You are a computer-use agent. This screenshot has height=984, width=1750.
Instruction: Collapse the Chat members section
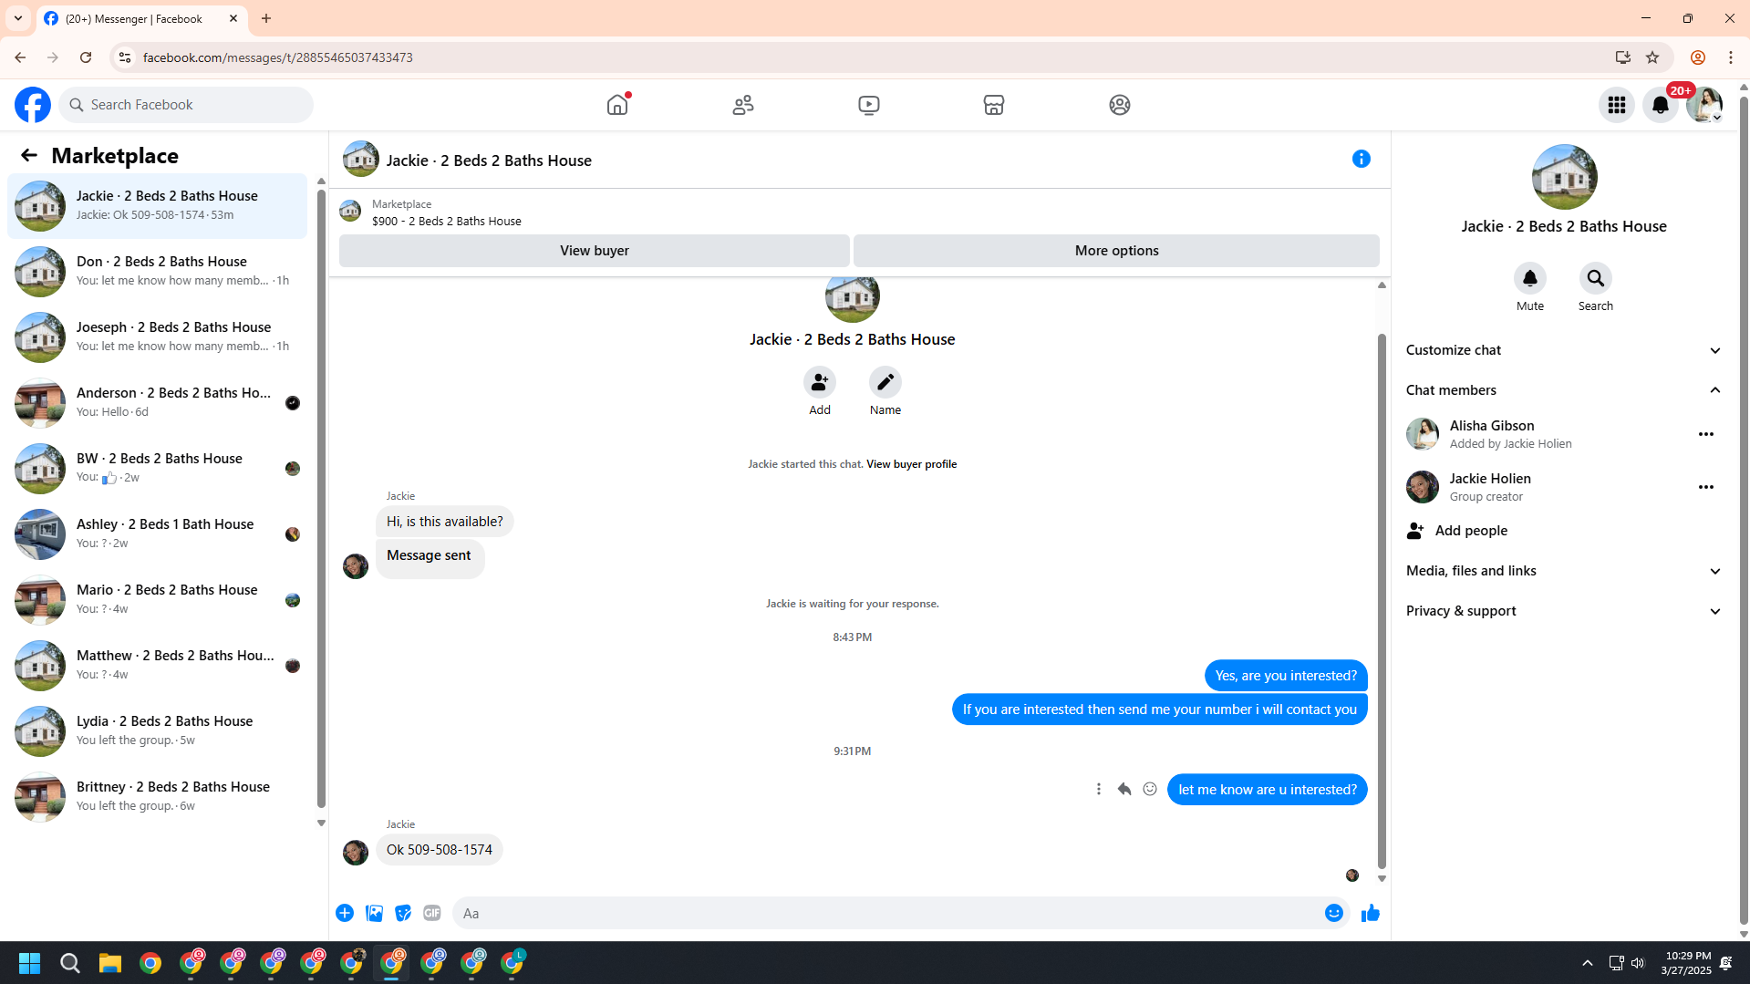(1565, 390)
